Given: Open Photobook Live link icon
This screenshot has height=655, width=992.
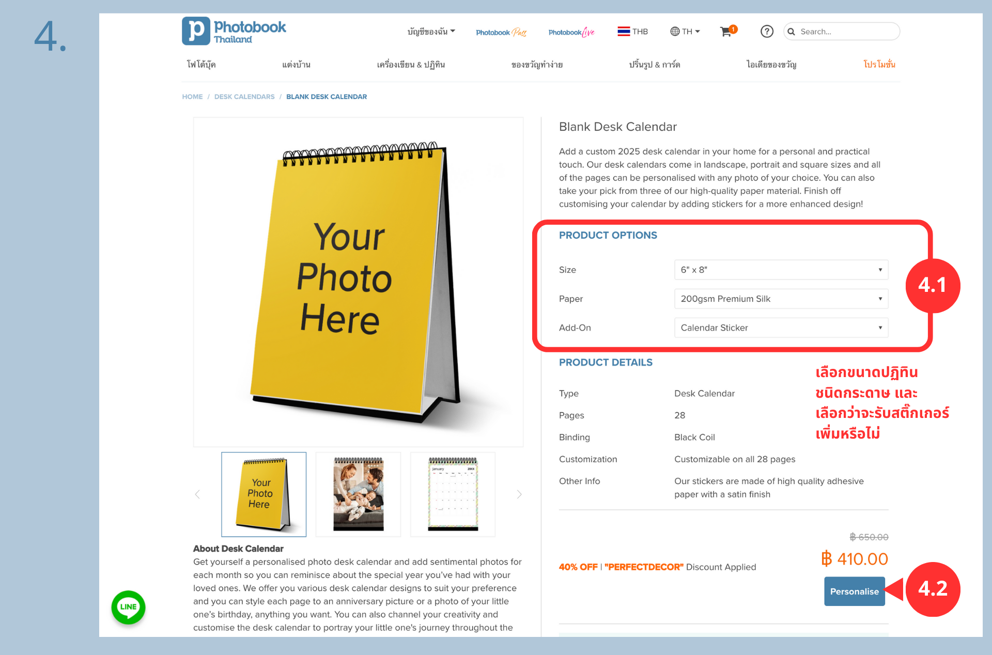Looking at the screenshot, I should click(x=571, y=32).
